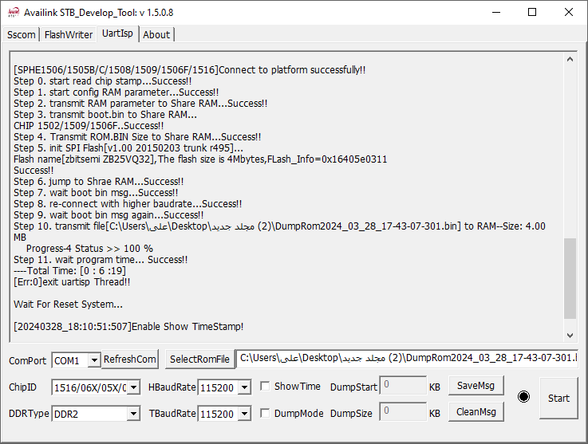588x444 pixels.
Task: Click 'Step 3. transmit boot.bin to Share RAM' line
Action: 105,115
